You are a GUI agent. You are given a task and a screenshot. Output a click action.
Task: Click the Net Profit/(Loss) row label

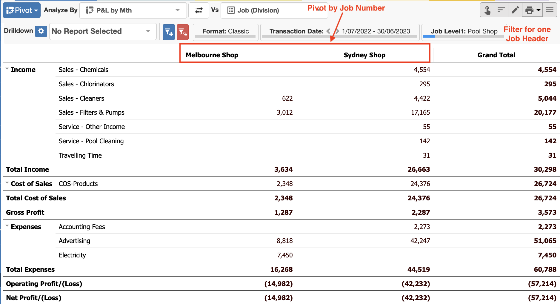[x=34, y=298]
